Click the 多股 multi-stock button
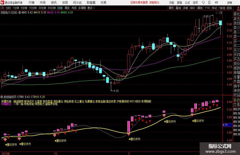The image size is (240, 155). click(185, 8)
